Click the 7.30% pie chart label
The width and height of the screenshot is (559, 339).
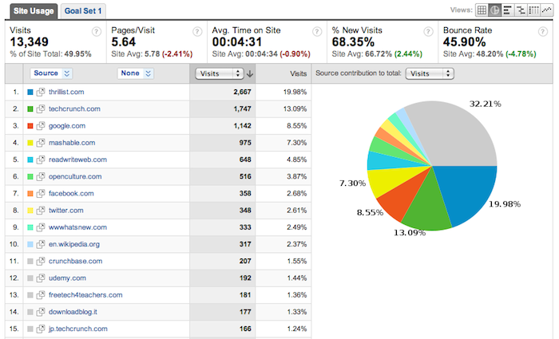pyautogui.click(x=353, y=183)
